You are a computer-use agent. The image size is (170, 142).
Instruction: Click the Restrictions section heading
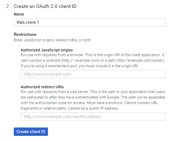pyautogui.click(x=25, y=34)
